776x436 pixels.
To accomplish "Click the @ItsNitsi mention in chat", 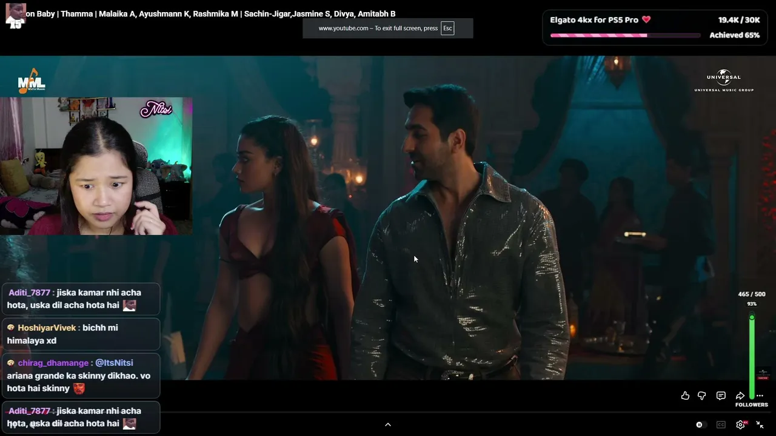I will click(114, 363).
